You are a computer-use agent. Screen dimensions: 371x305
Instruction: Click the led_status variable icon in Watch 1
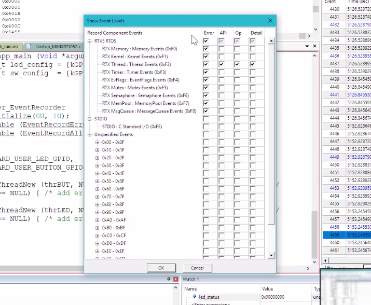(195, 297)
